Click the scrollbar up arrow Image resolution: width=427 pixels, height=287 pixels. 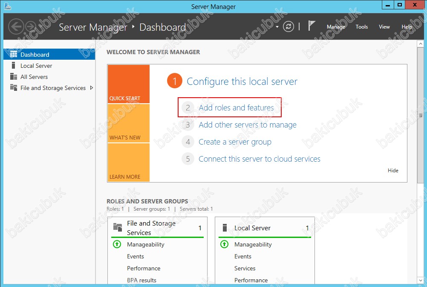click(421, 43)
